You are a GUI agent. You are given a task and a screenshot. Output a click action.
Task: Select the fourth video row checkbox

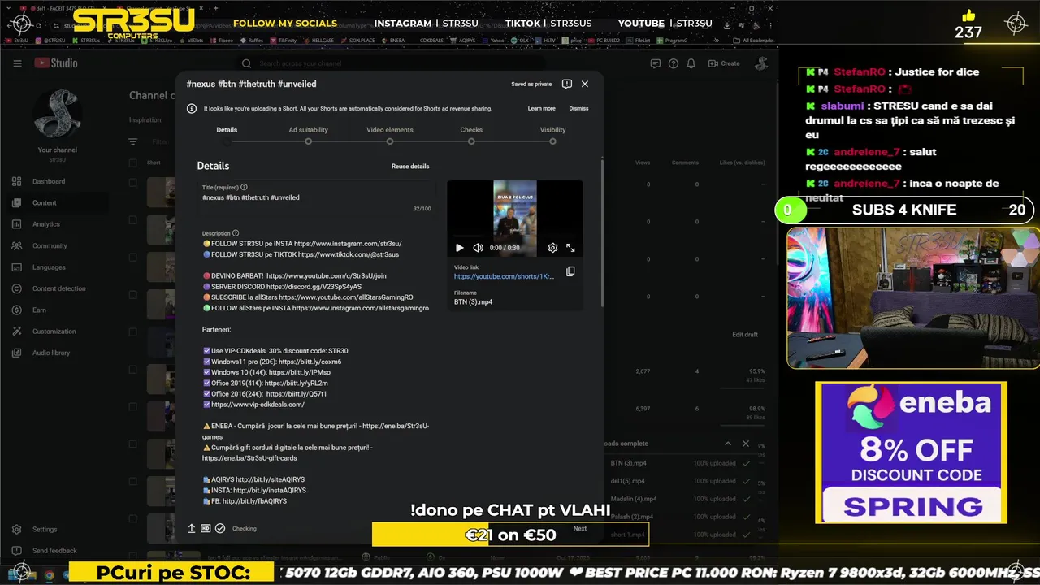click(133, 297)
